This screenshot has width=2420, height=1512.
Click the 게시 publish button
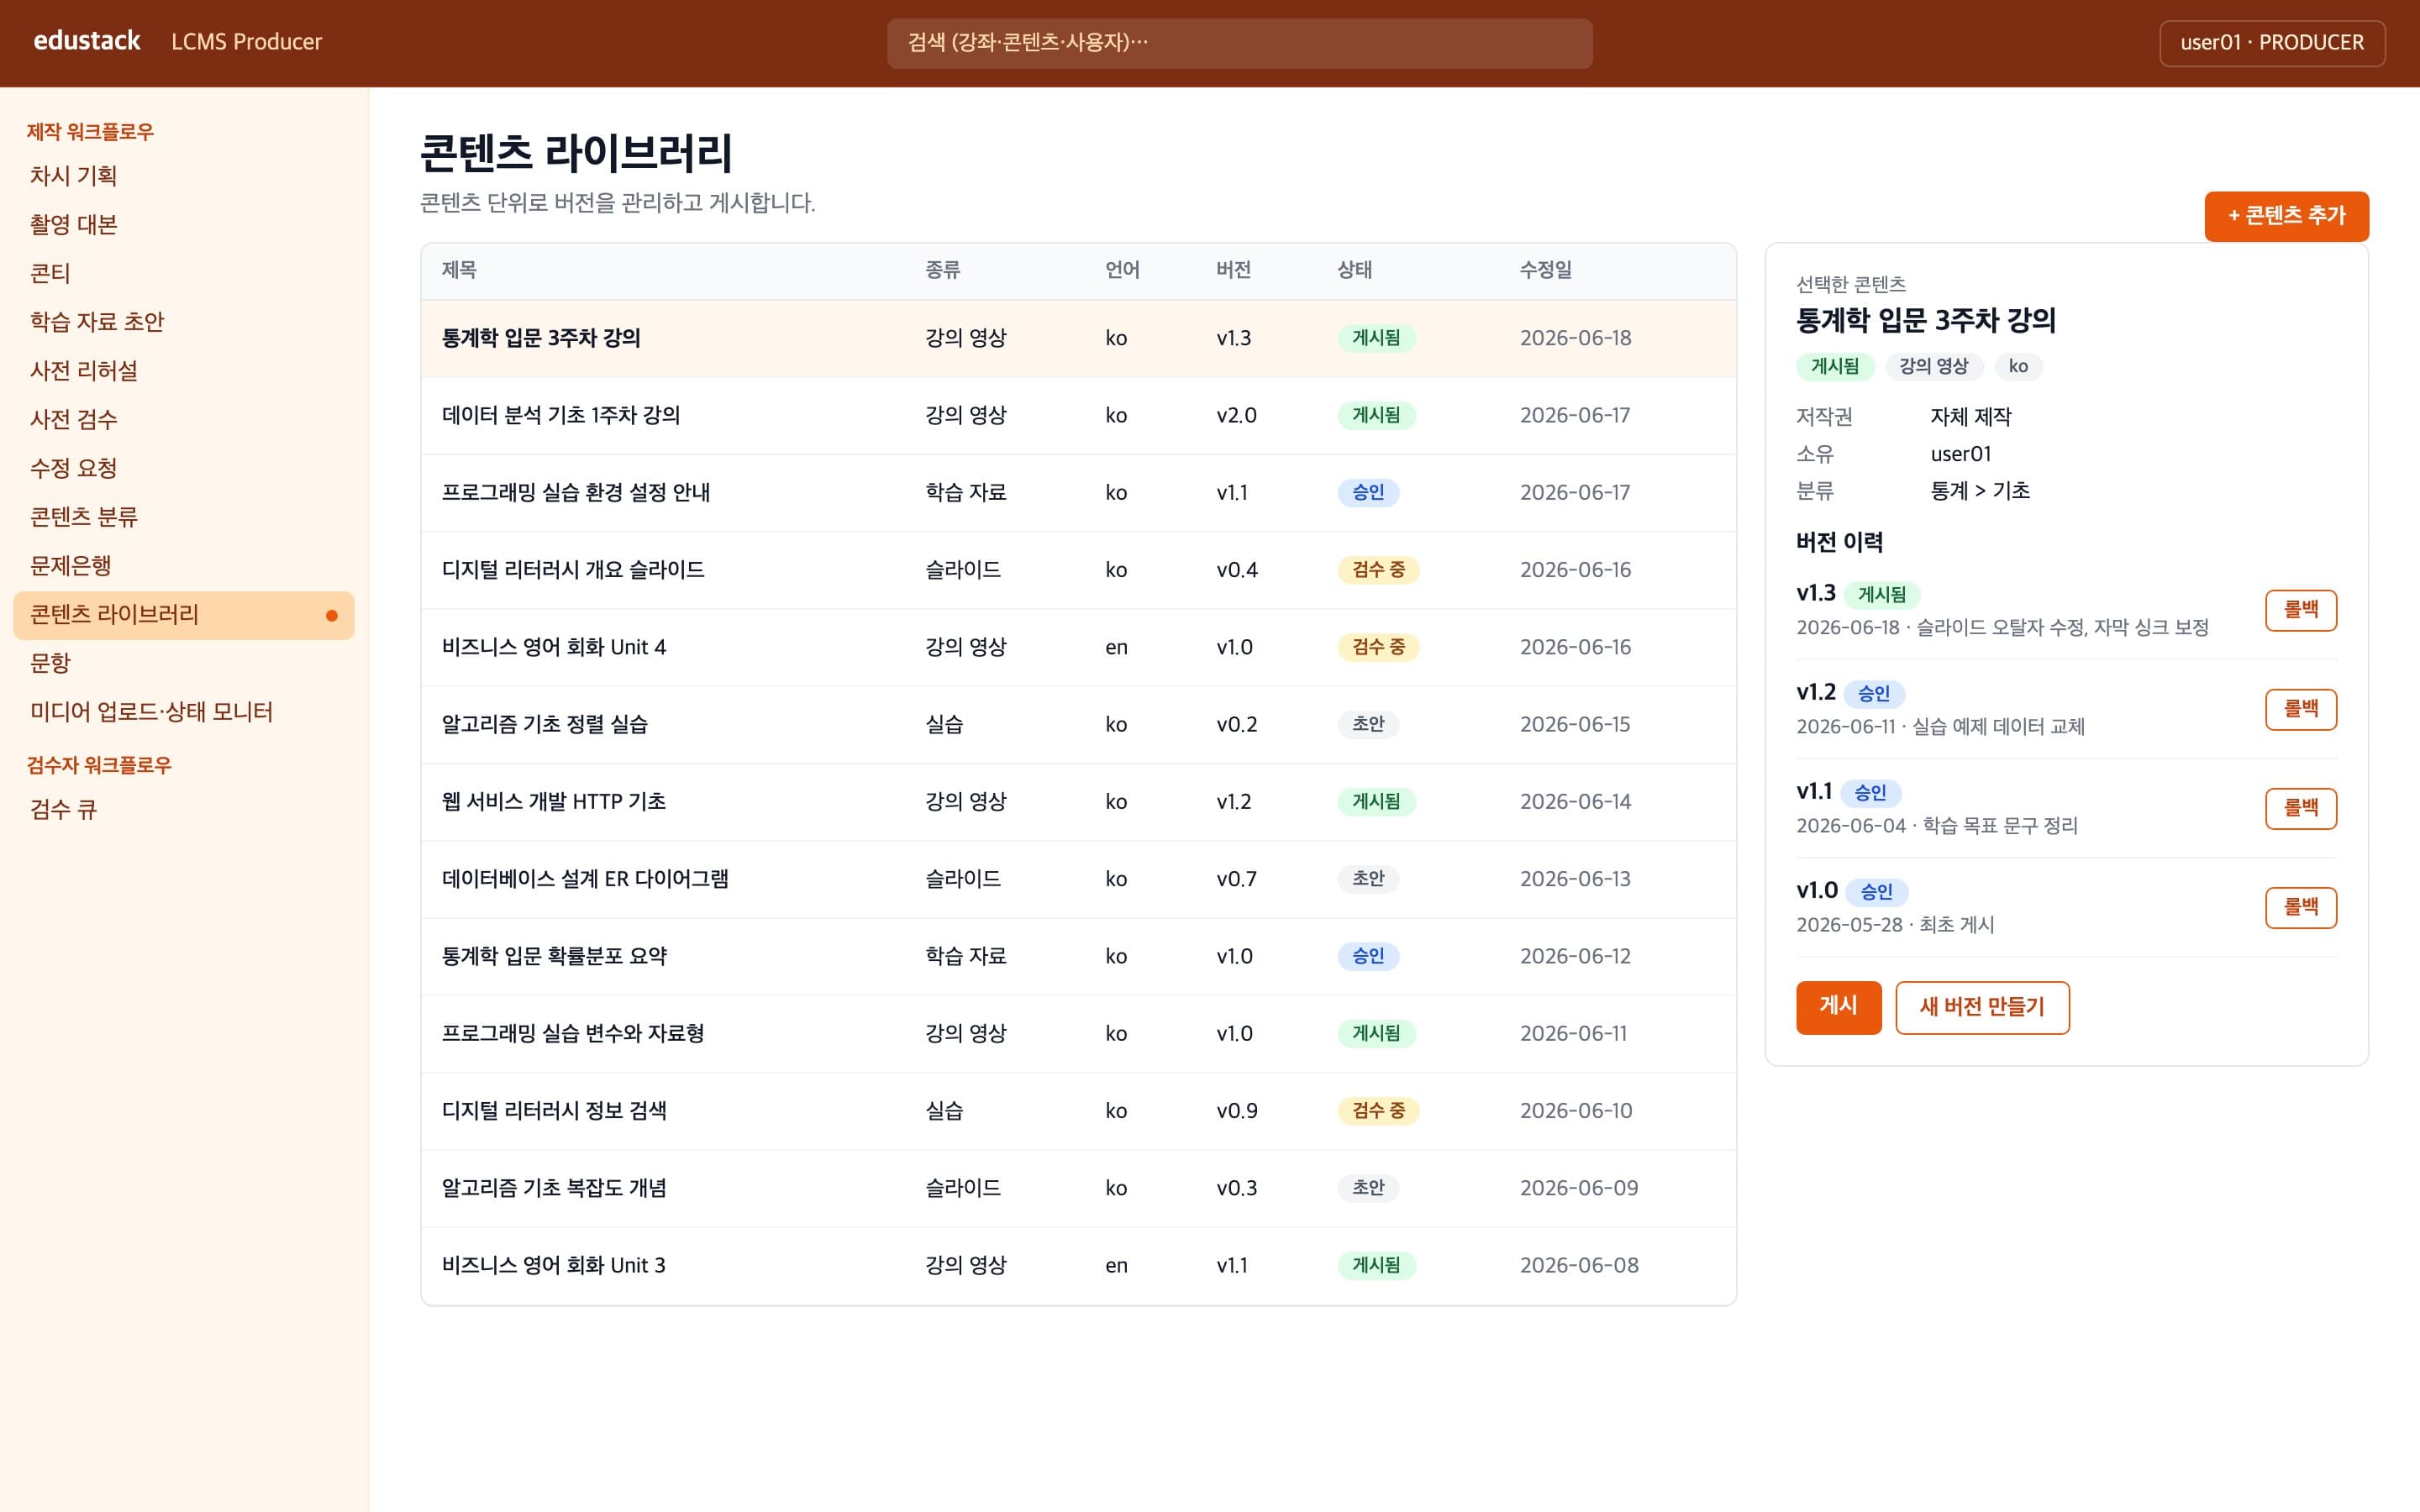[1838, 1007]
